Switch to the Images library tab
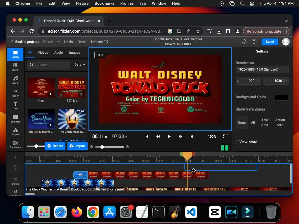This screenshot has width=299, height=224. tap(74, 52)
